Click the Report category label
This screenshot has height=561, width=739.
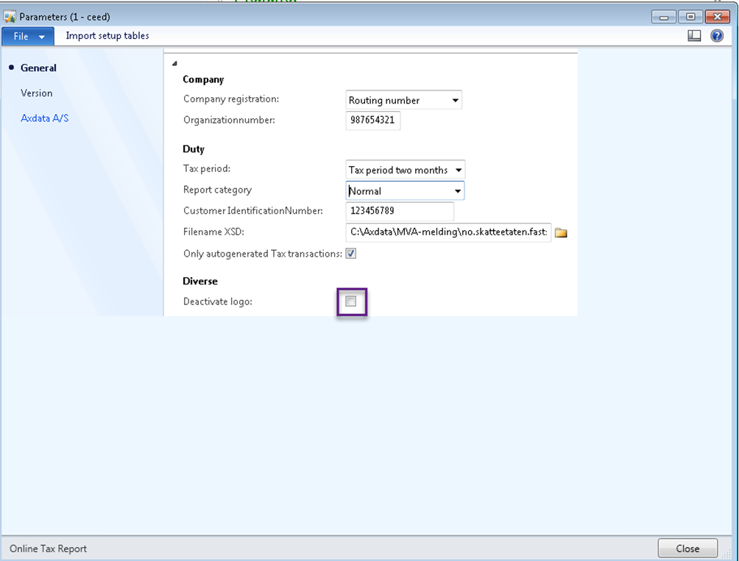tap(218, 190)
